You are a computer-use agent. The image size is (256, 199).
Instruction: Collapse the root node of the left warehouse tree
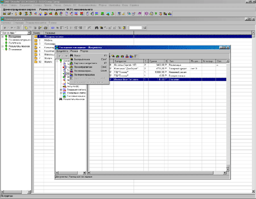3,36
